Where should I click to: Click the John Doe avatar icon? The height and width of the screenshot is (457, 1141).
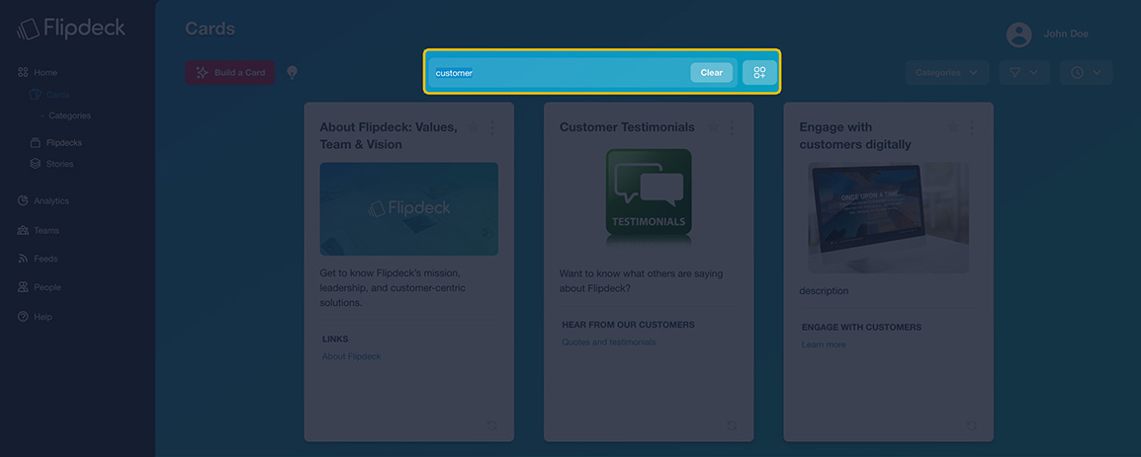pos(1018,35)
